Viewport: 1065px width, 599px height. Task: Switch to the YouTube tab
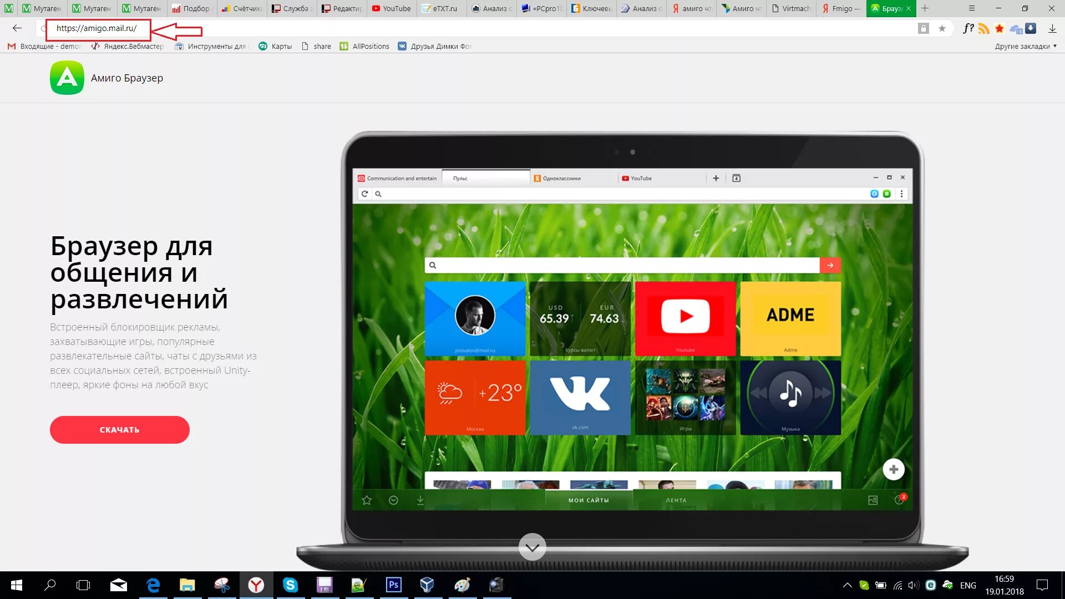point(392,8)
